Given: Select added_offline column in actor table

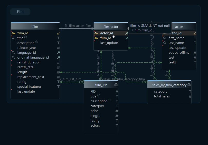Looking at the screenshot, I should pos(179,53).
